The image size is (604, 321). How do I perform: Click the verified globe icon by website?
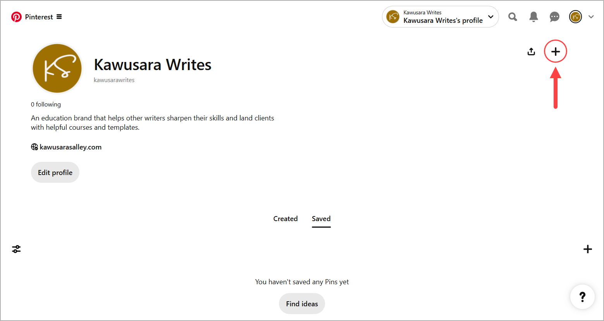(34, 147)
